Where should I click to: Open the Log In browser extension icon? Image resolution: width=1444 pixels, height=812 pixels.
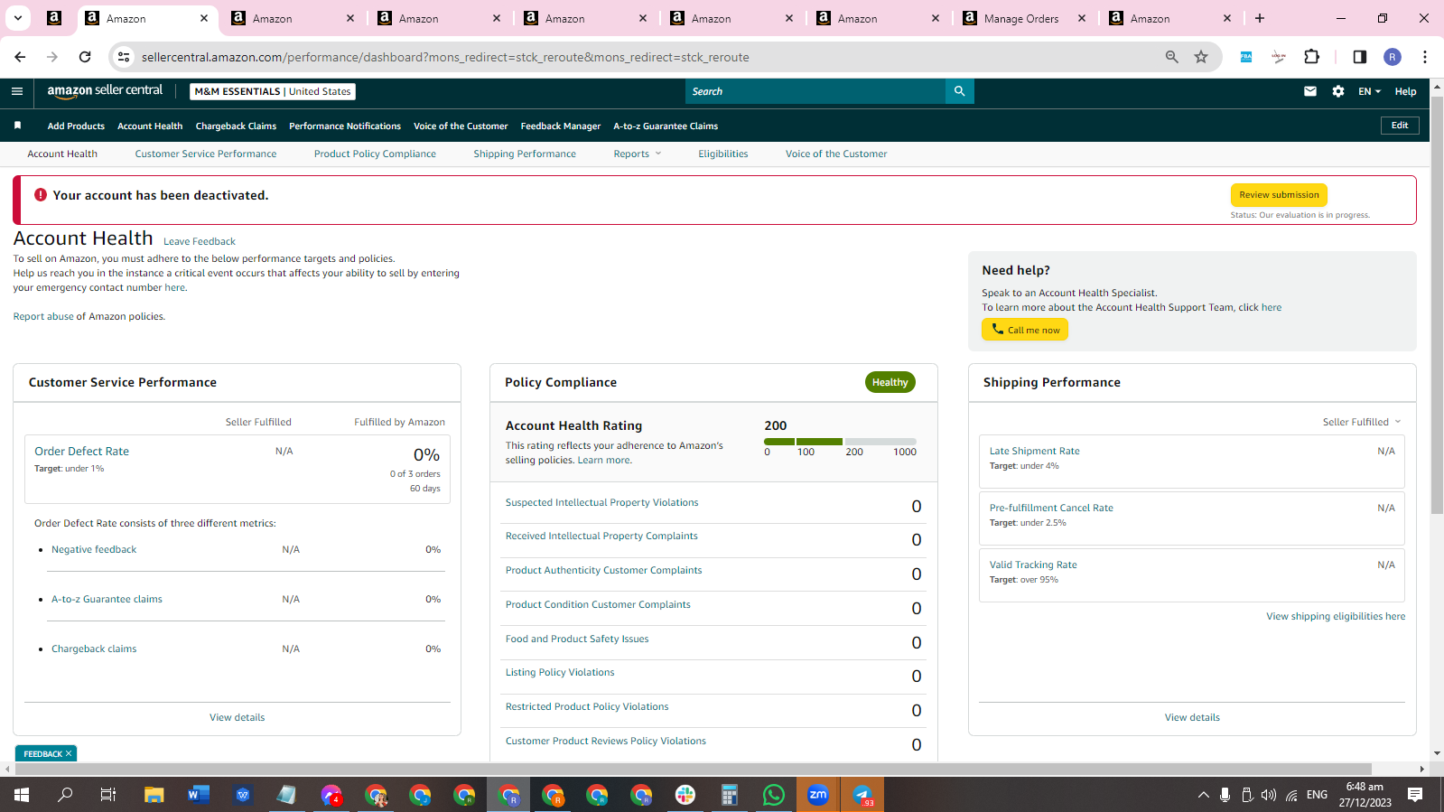click(x=1279, y=57)
